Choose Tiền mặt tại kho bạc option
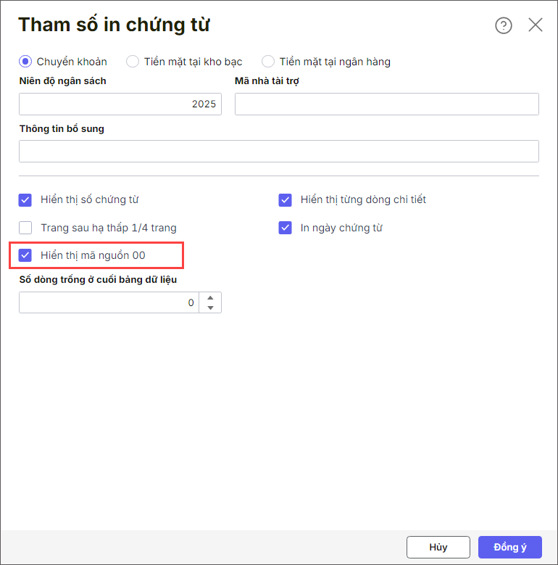This screenshot has width=558, height=565. [133, 62]
